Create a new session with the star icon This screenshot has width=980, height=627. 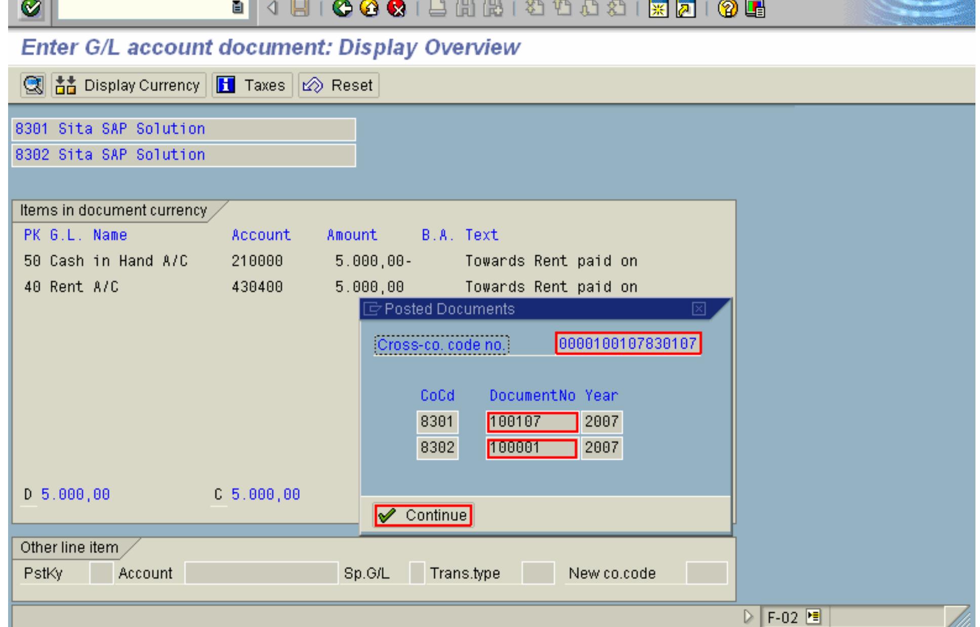click(658, 9)
